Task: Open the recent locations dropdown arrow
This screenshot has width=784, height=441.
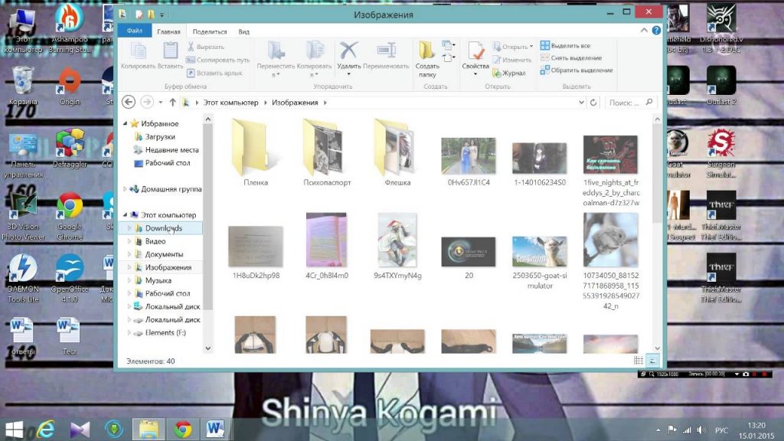Action: pos(161,103)
